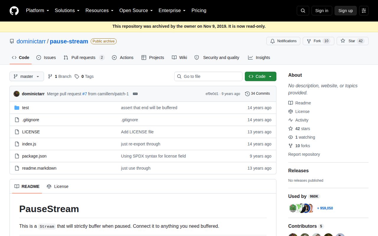View the 42 stars link

point(299,129)
